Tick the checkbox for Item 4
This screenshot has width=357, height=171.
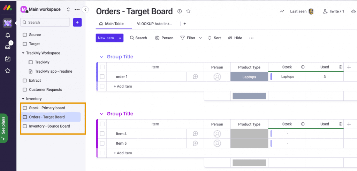click(x=102, y=134)
